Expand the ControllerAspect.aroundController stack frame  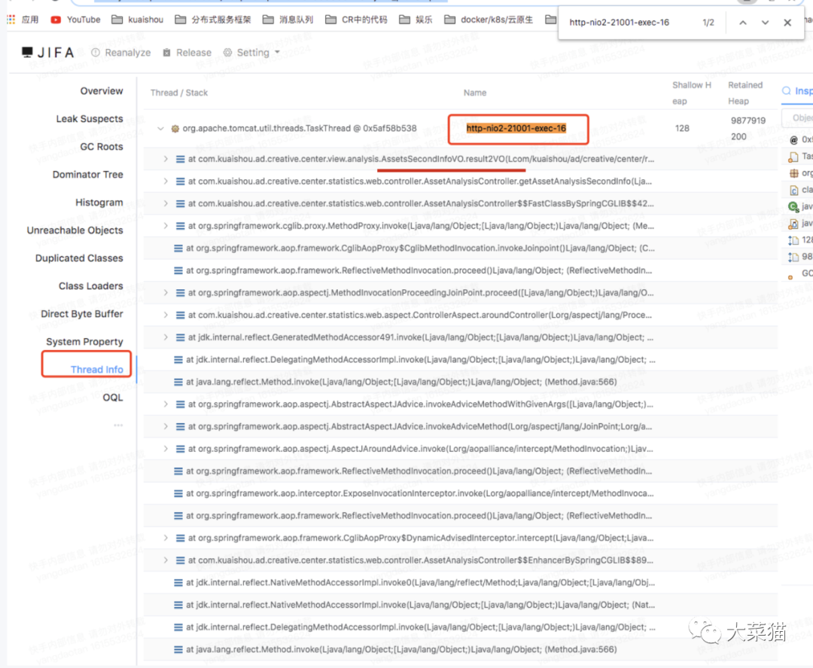tap(166, 315)
